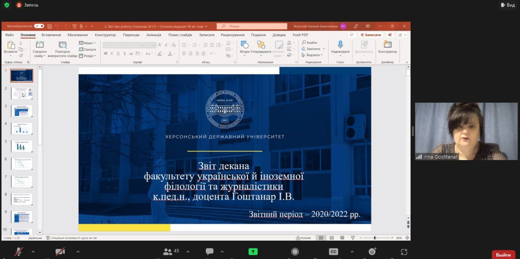Click the Пошук search field

(x=252, y=26)
